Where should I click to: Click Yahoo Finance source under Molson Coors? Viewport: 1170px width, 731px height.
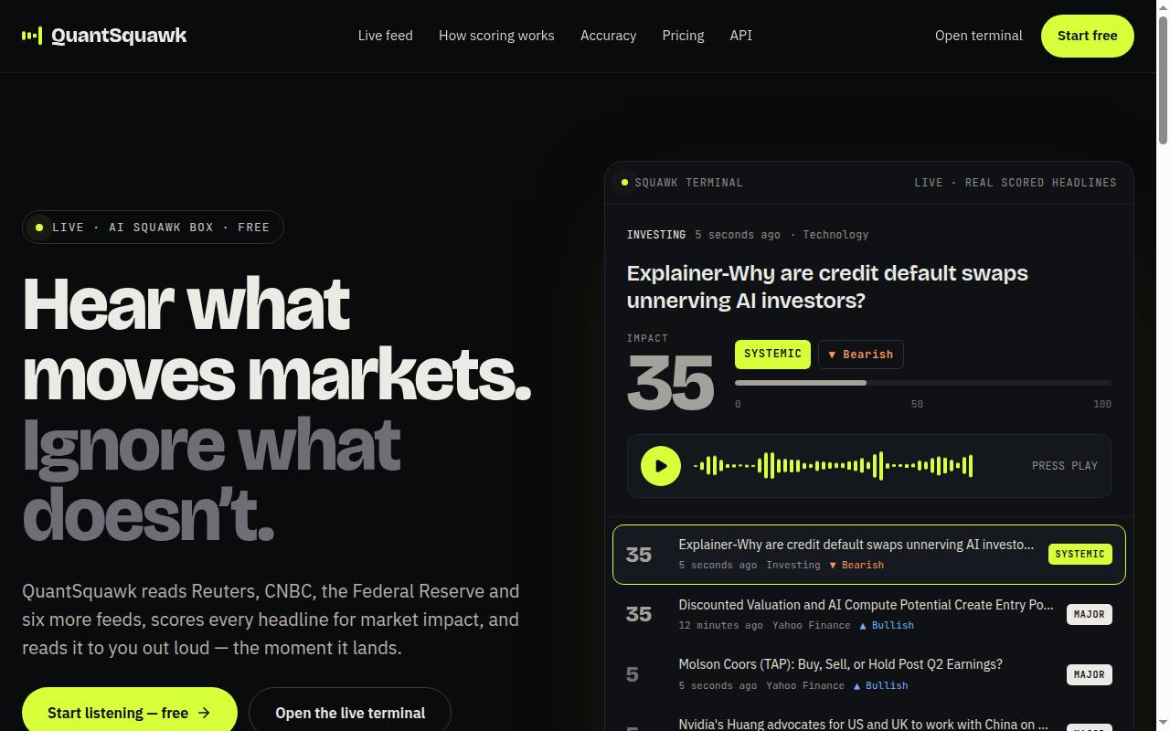pos(805,685)
